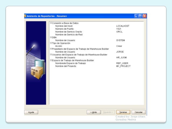The width and height of the screenshot is (172, 129).
Task: Select Usuarios del Espacio de Trabajo heading
Action: [80, 55]
